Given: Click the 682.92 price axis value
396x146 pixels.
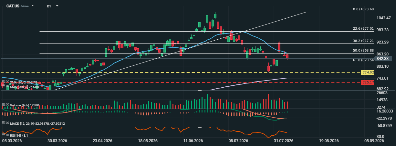Looking at the screenshot, I should pyautogui.click(x=383, y=89).
